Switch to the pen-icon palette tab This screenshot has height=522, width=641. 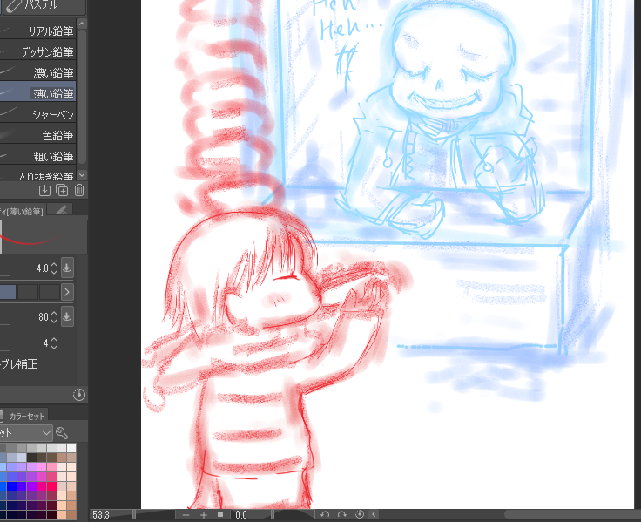tap(60, 209)
